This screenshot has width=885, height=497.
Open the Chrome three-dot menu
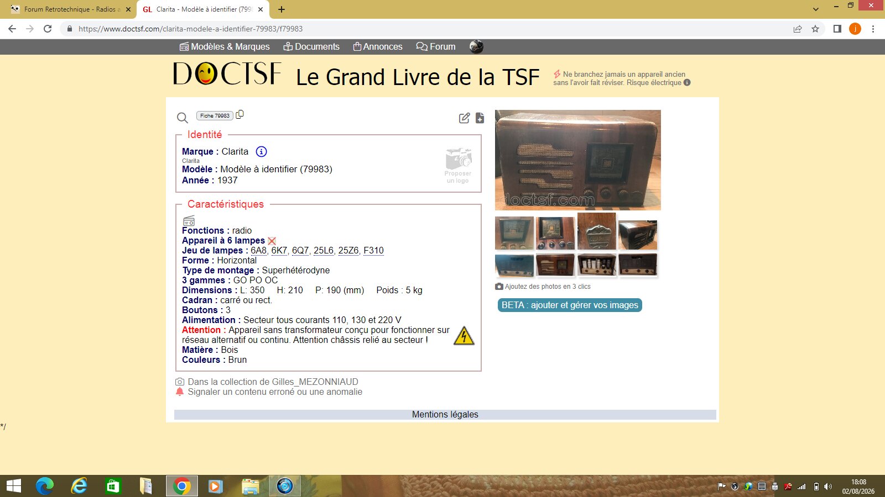point(873,29)
